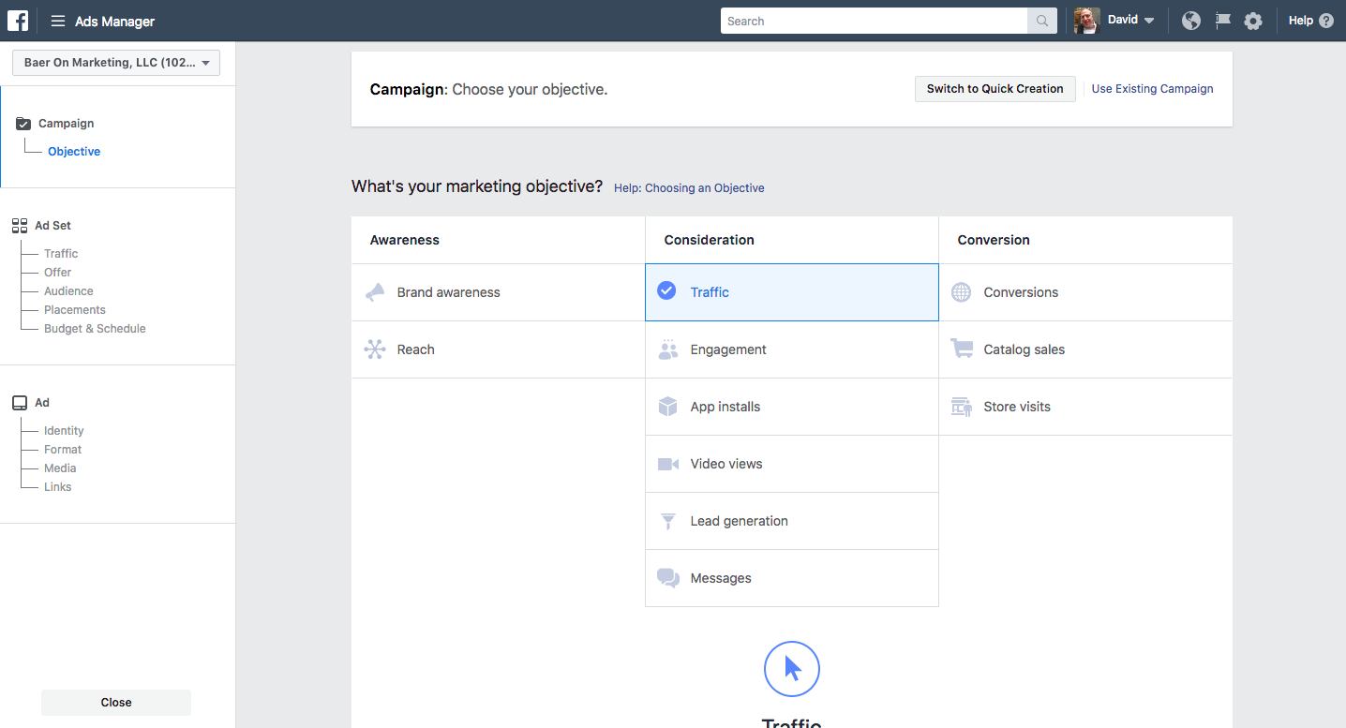Viewport: 1346px width, 728px height.
Task: Click the Help question mark icon
Action: 1325,21
